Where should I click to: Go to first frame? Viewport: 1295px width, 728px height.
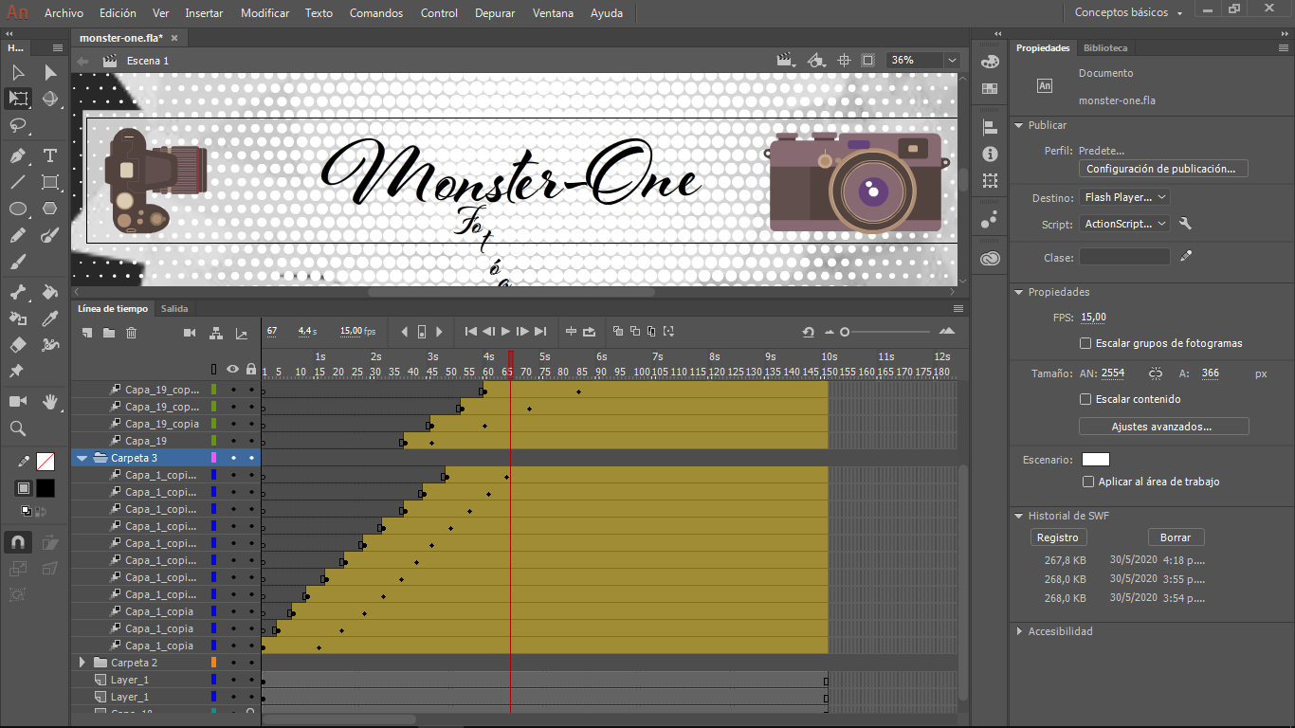(471, 331)
